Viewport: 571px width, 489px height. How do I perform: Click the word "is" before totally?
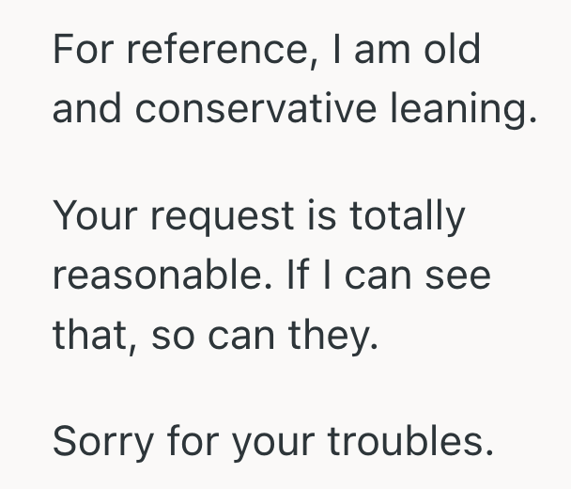click(321, 217)
